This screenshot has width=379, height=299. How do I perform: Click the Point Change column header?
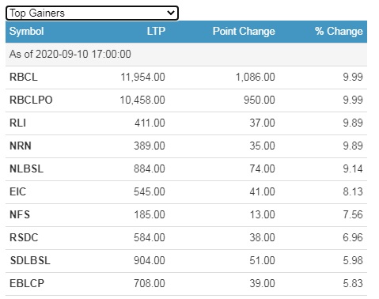pos(244,32)
